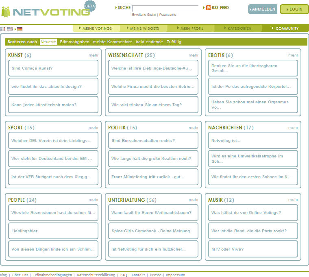Open the WISSENSCHAFT (25) category heading

(x=131, y=55)
